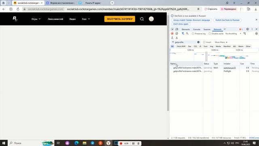
Task: Open Microsoft Edge from the taskbar
Action: 76,143
